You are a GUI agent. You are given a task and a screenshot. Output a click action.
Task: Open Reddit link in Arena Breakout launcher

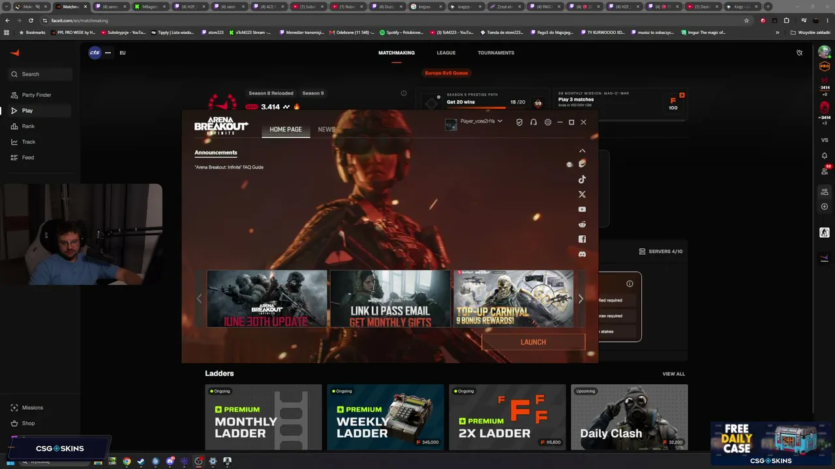582,224
